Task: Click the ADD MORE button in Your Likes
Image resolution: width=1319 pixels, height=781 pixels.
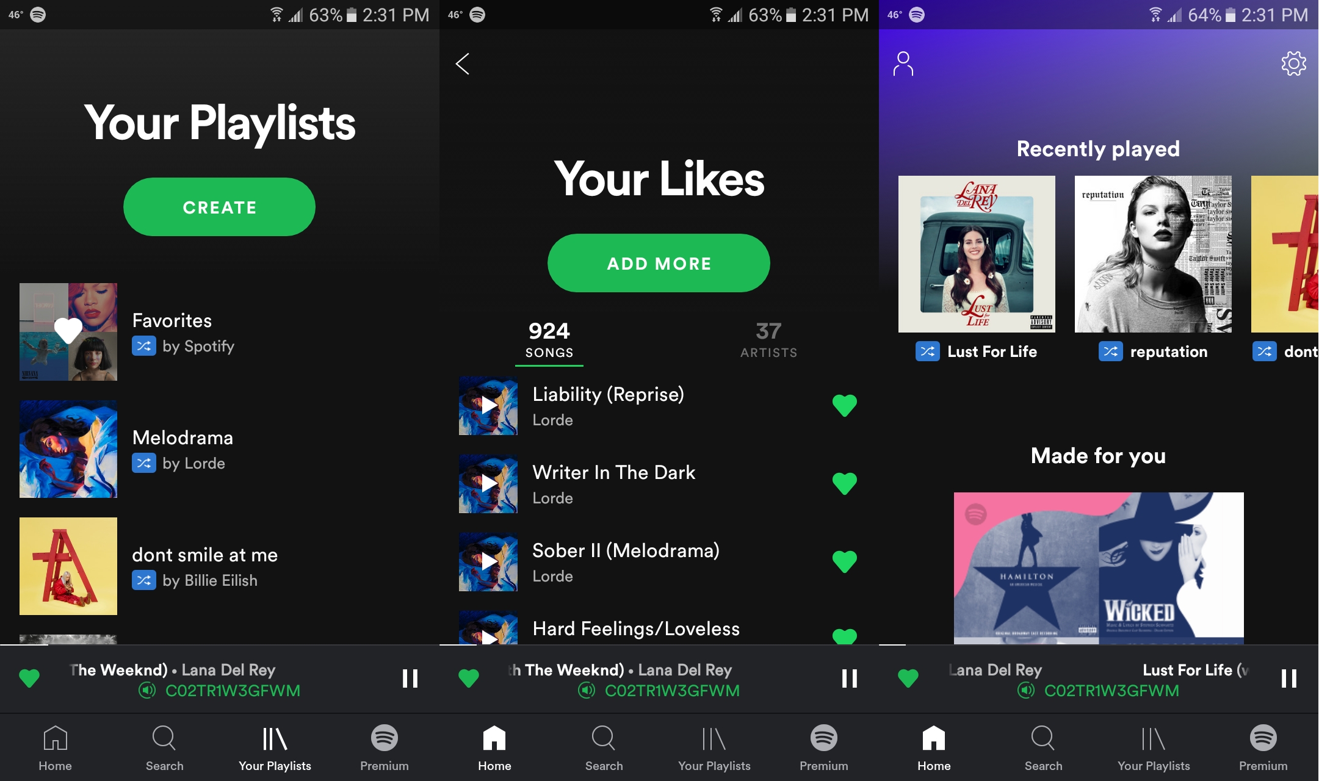Action: pyautogui.click(x=659, y=264)
